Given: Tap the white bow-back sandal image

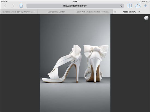Looking at the screenshot, I should click(75, 63).
